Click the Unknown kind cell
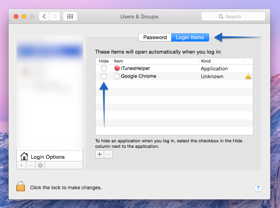The width and height of the screenshot is (280, 208). [x=212, y=77]
